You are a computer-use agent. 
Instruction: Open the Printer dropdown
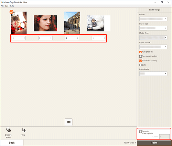click(153, 19)
